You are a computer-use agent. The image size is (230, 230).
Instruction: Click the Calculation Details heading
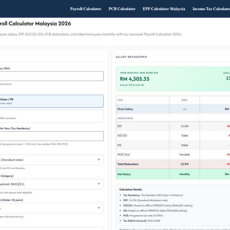coord(131,190)
